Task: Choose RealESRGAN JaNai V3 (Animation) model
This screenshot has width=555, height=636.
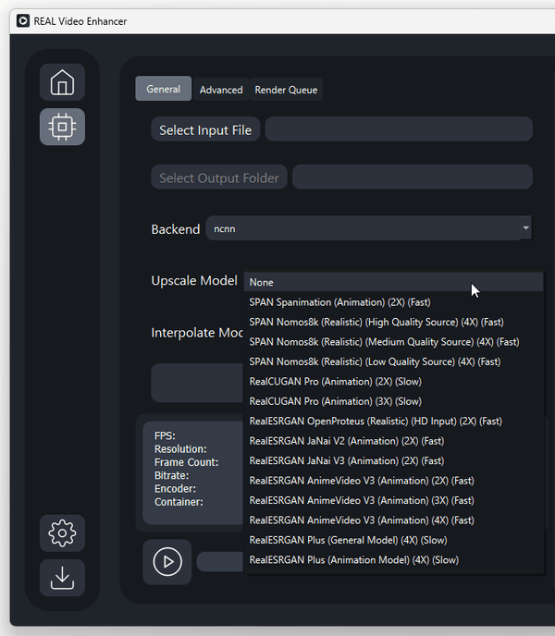Action: [x=393, y=460]
